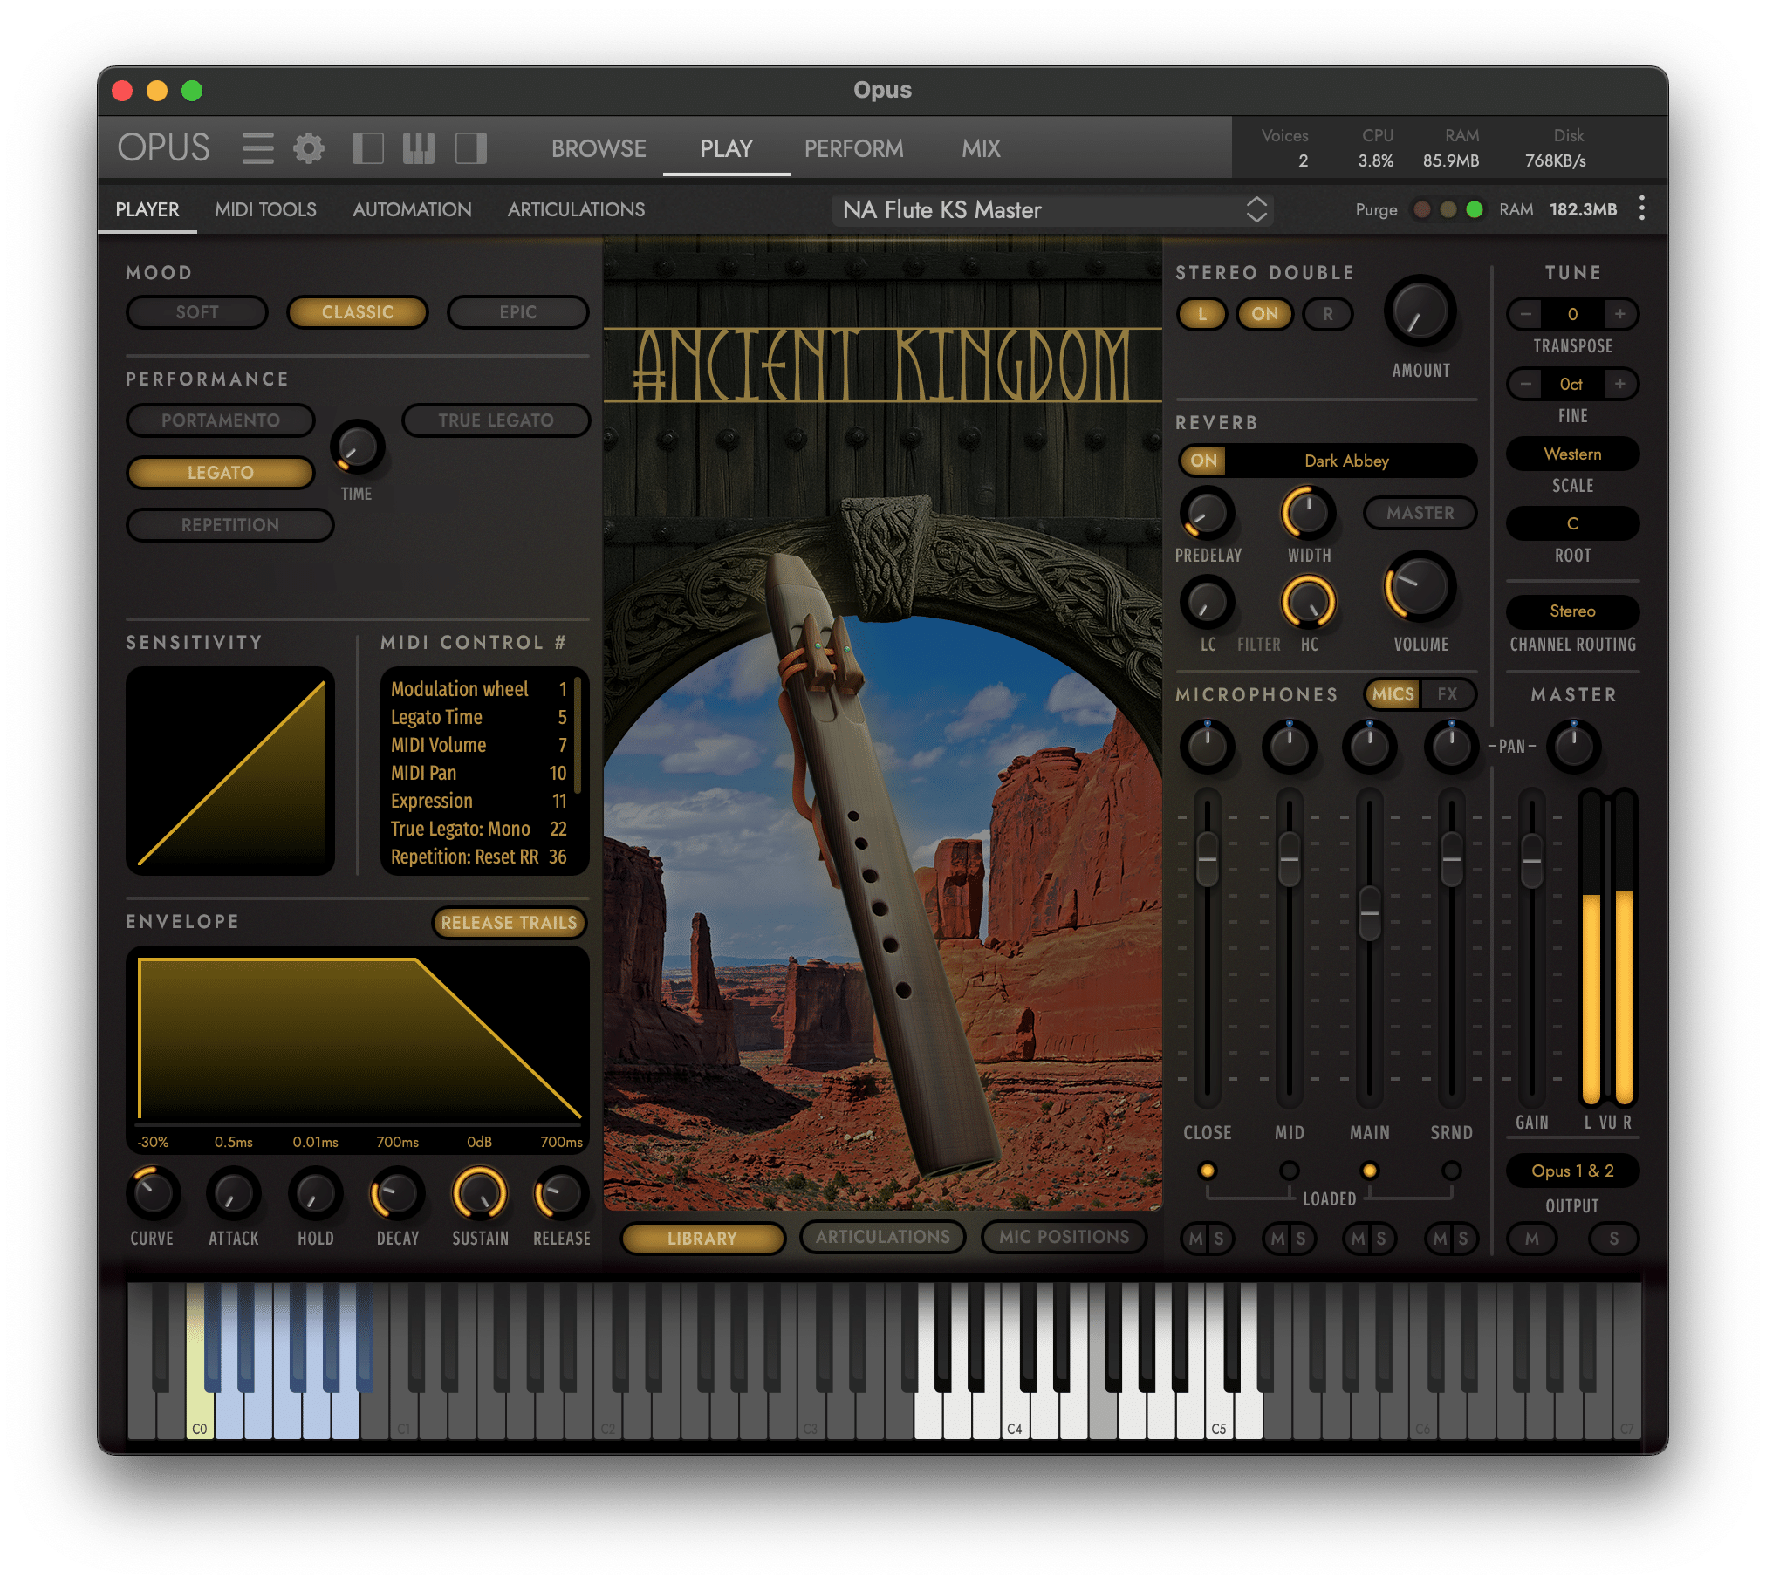Screen dimensions: 1766x1584
Task: Click the Master pan knob
Action: 1574,747
